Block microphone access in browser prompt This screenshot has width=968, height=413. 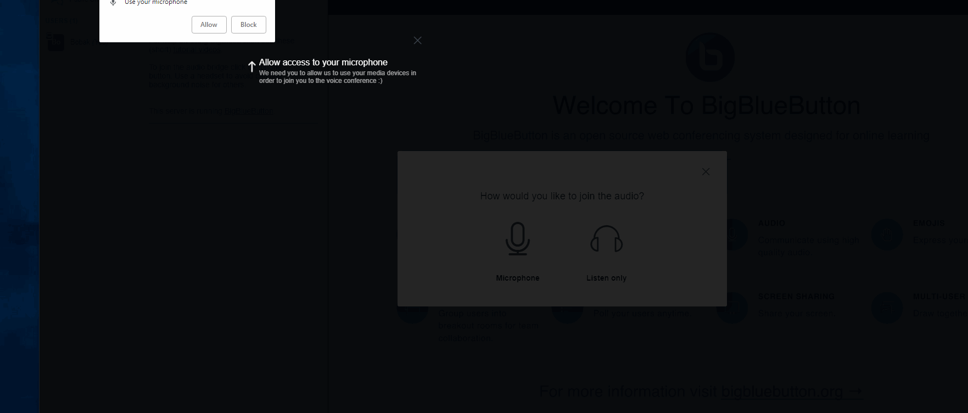(249, 25)
